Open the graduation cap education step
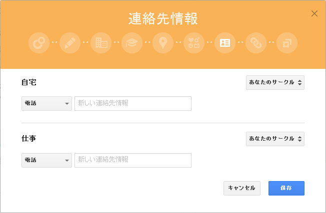Image resolution: width=326 pixels, height=213 pixels. point(132,43)
